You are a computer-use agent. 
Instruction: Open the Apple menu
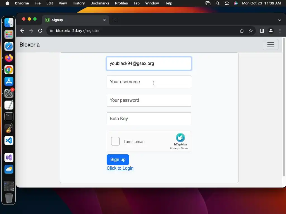point(7,3)
